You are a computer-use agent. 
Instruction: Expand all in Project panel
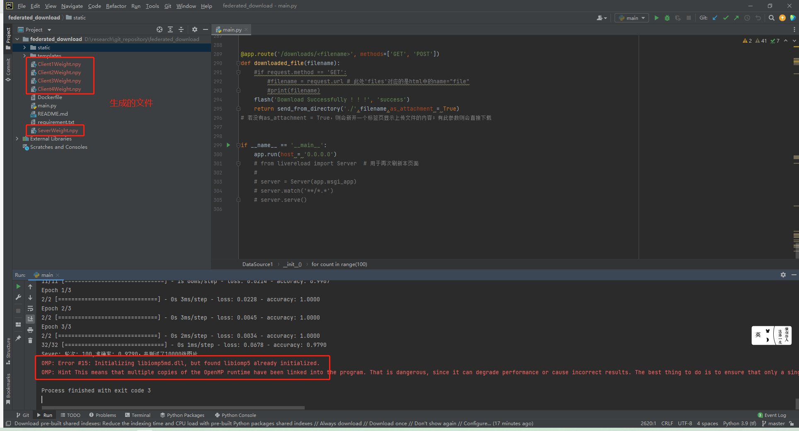coord(170,29)
